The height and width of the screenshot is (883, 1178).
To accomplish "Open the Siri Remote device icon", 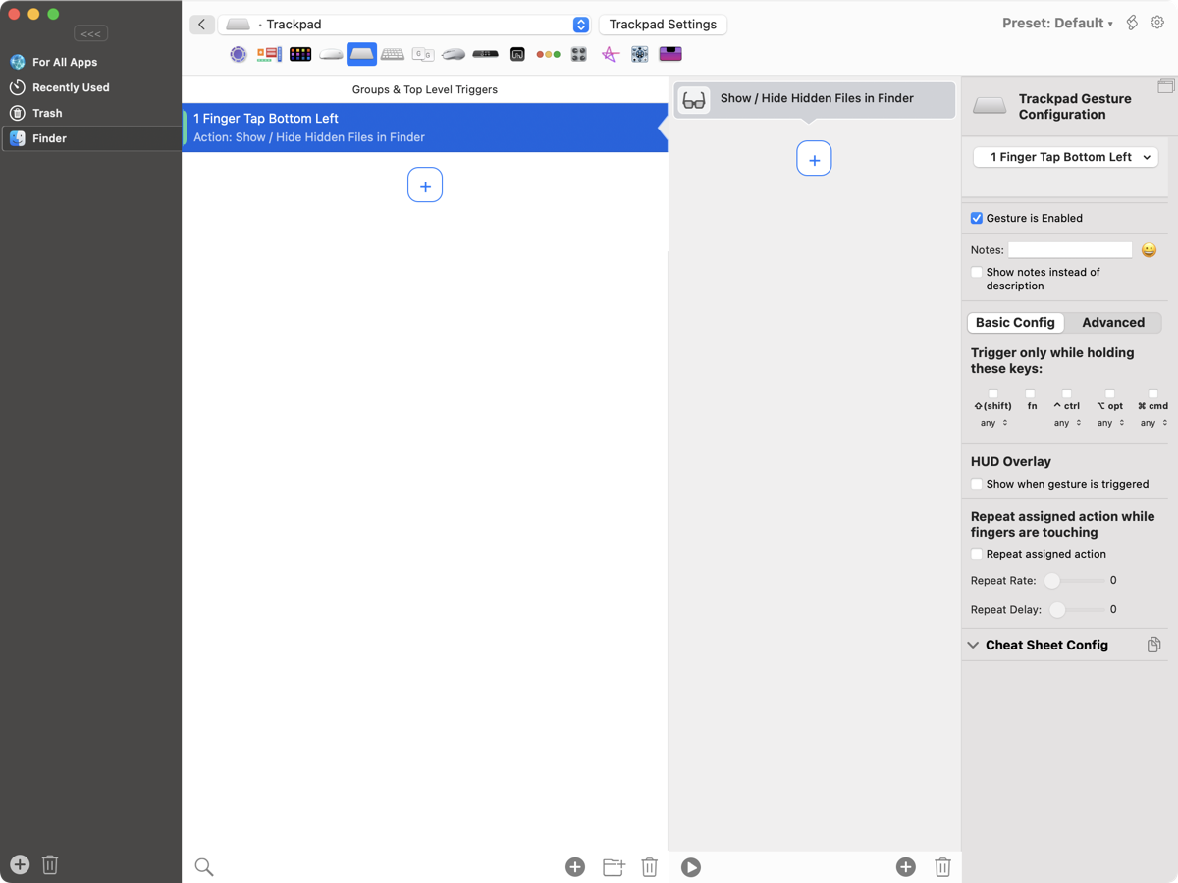I will [x=485, y=54].
